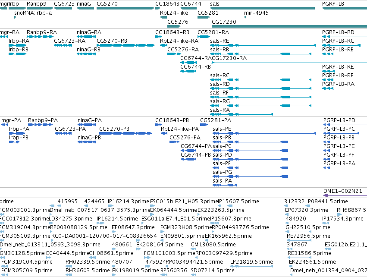
Task: Select the Irbp-RA transcript label
Action: [19, 41]
